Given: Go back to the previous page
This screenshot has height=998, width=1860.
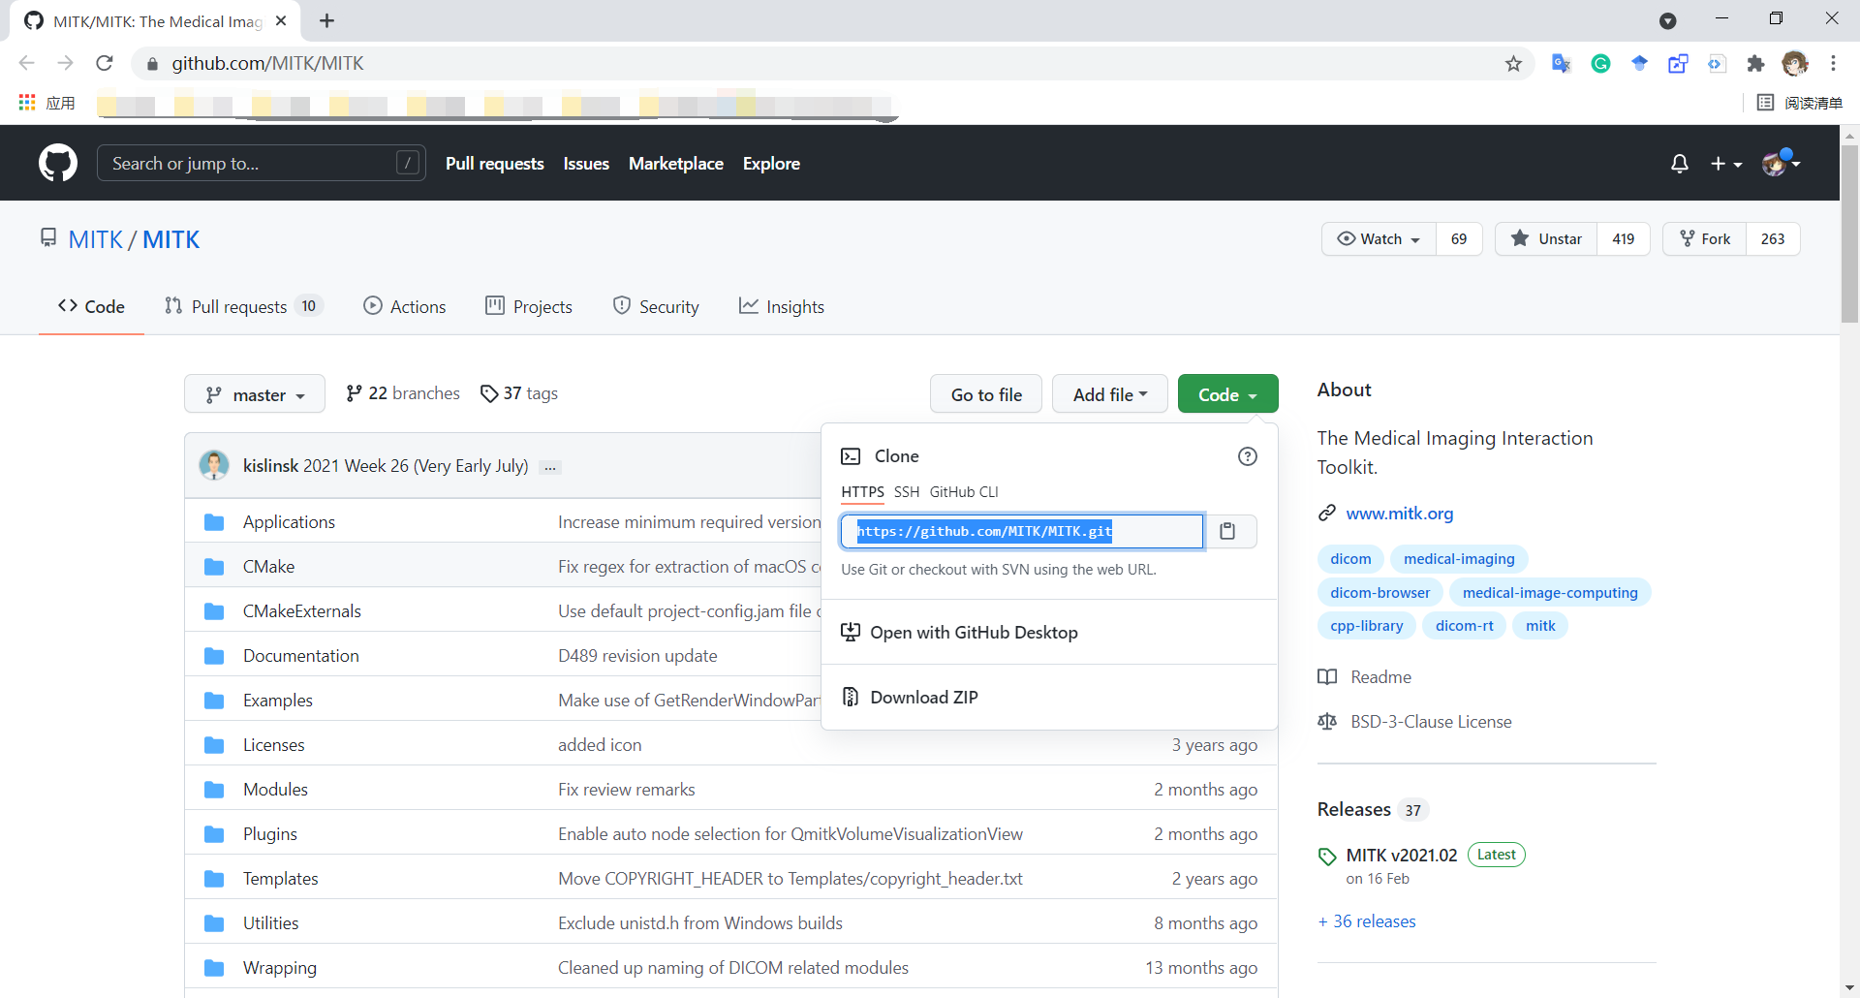Looking at the screenshot, I should point(27,64).
